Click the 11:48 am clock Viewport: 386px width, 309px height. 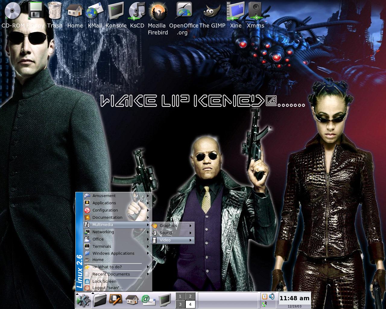tap(294, 298)
